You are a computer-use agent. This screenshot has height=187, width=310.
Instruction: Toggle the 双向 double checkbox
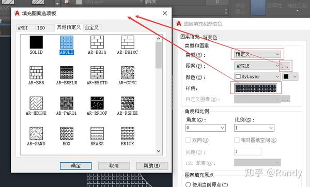188,140
